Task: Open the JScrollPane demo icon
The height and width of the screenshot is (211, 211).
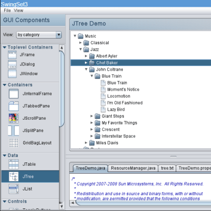Action: (x=14, y=118)
